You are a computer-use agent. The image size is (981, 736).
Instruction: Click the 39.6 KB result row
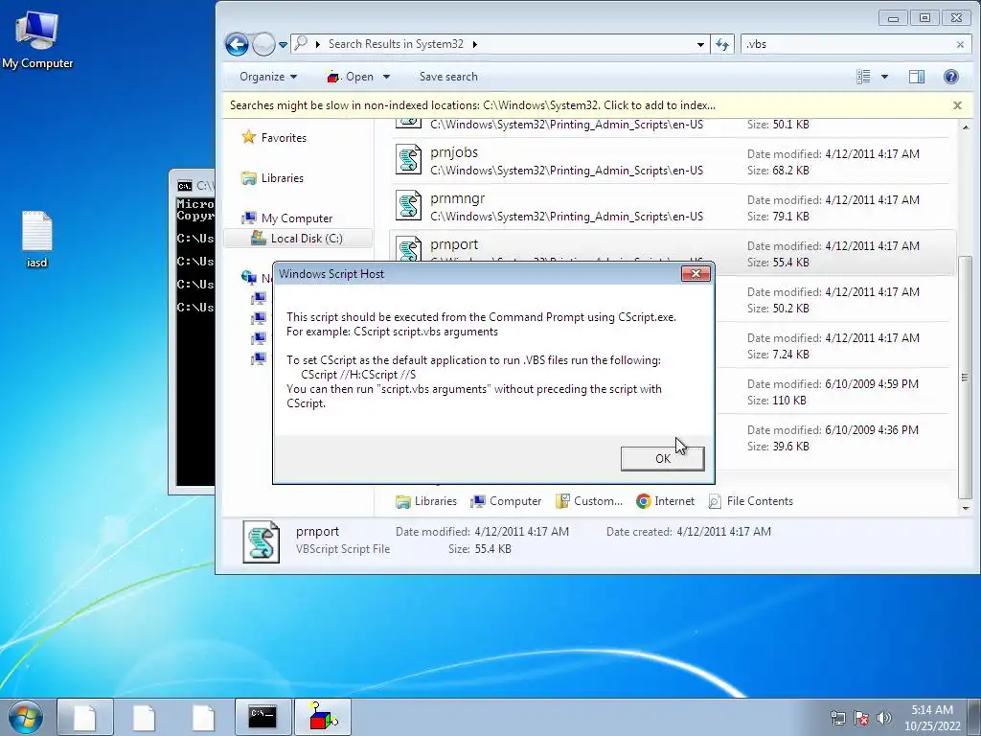pos(833,438)
